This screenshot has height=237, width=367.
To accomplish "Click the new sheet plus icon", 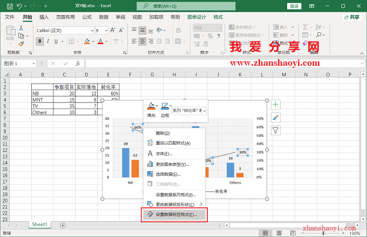I will coord(63,225).
